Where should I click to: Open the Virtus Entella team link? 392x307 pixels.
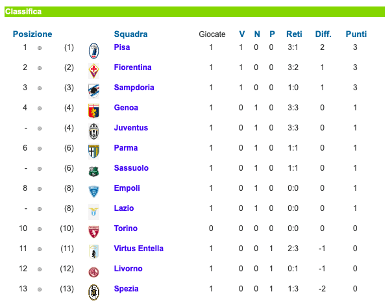click(x=138, y=249)
